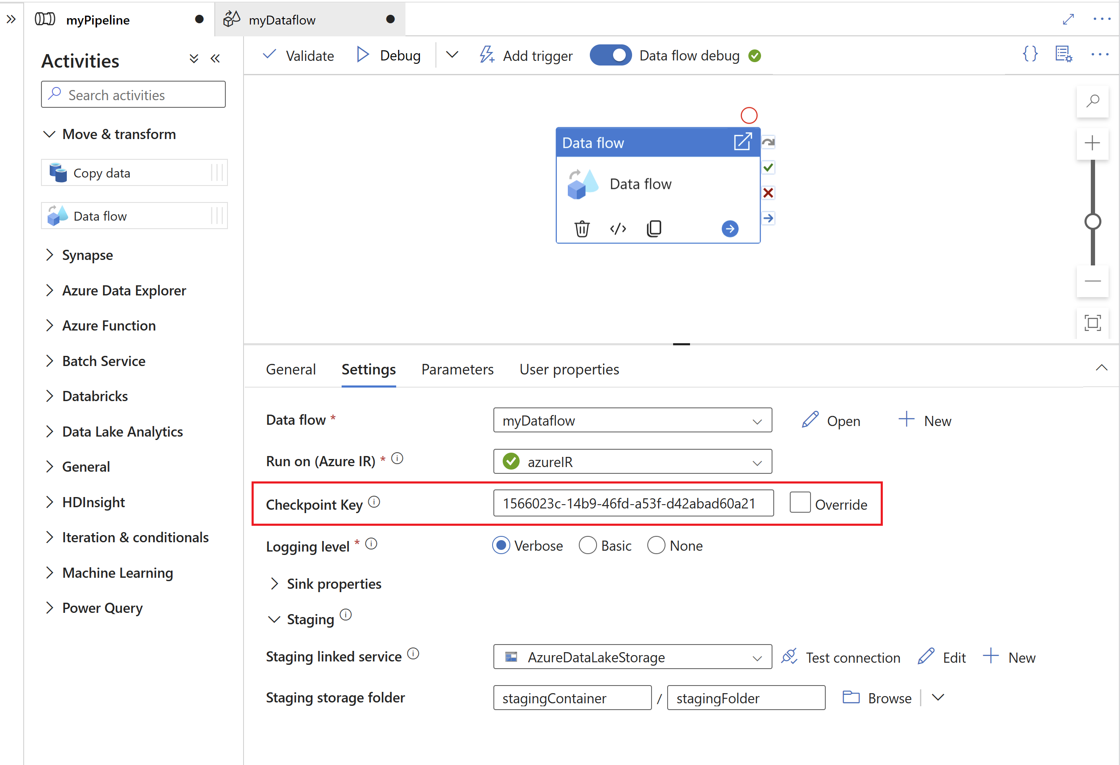The image size is (1120, 765).
Task: Click the code view icon on Data flow card
Action: (x=618, y=228)
